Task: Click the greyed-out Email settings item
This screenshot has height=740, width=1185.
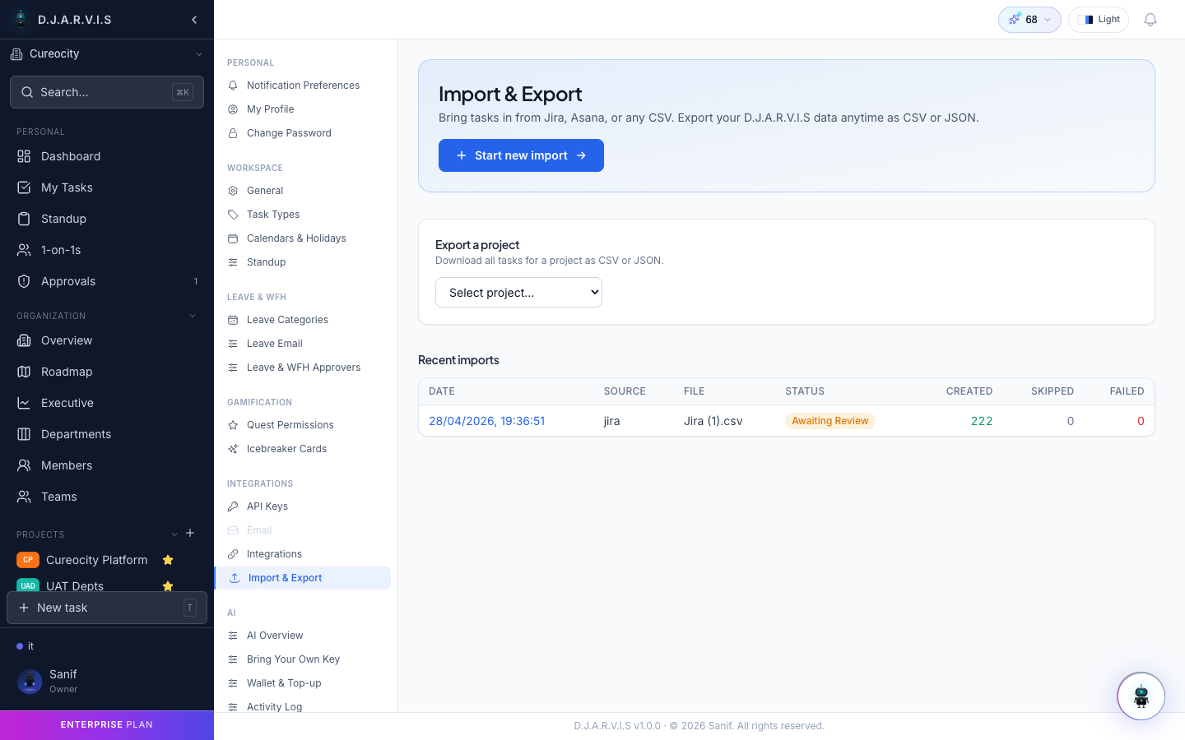Action: coord(303,530)
